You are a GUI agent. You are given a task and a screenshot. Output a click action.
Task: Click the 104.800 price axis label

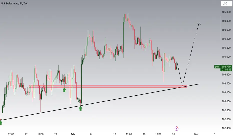(x=226, y=21)
